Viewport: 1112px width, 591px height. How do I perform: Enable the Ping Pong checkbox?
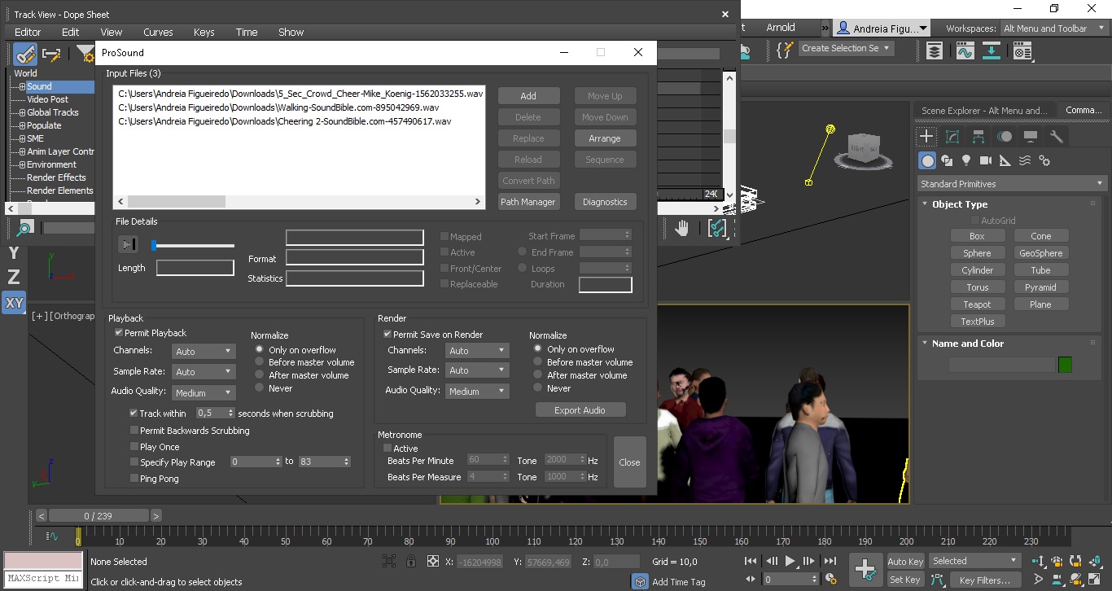134,479
